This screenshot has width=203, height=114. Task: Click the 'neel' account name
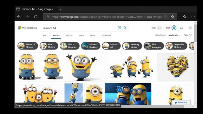click(154, 28)
